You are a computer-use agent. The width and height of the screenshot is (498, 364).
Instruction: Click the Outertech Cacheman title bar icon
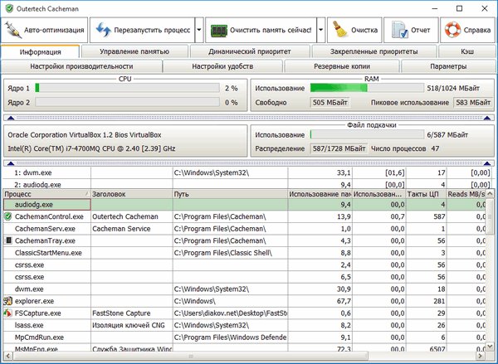tap(9, 8)
